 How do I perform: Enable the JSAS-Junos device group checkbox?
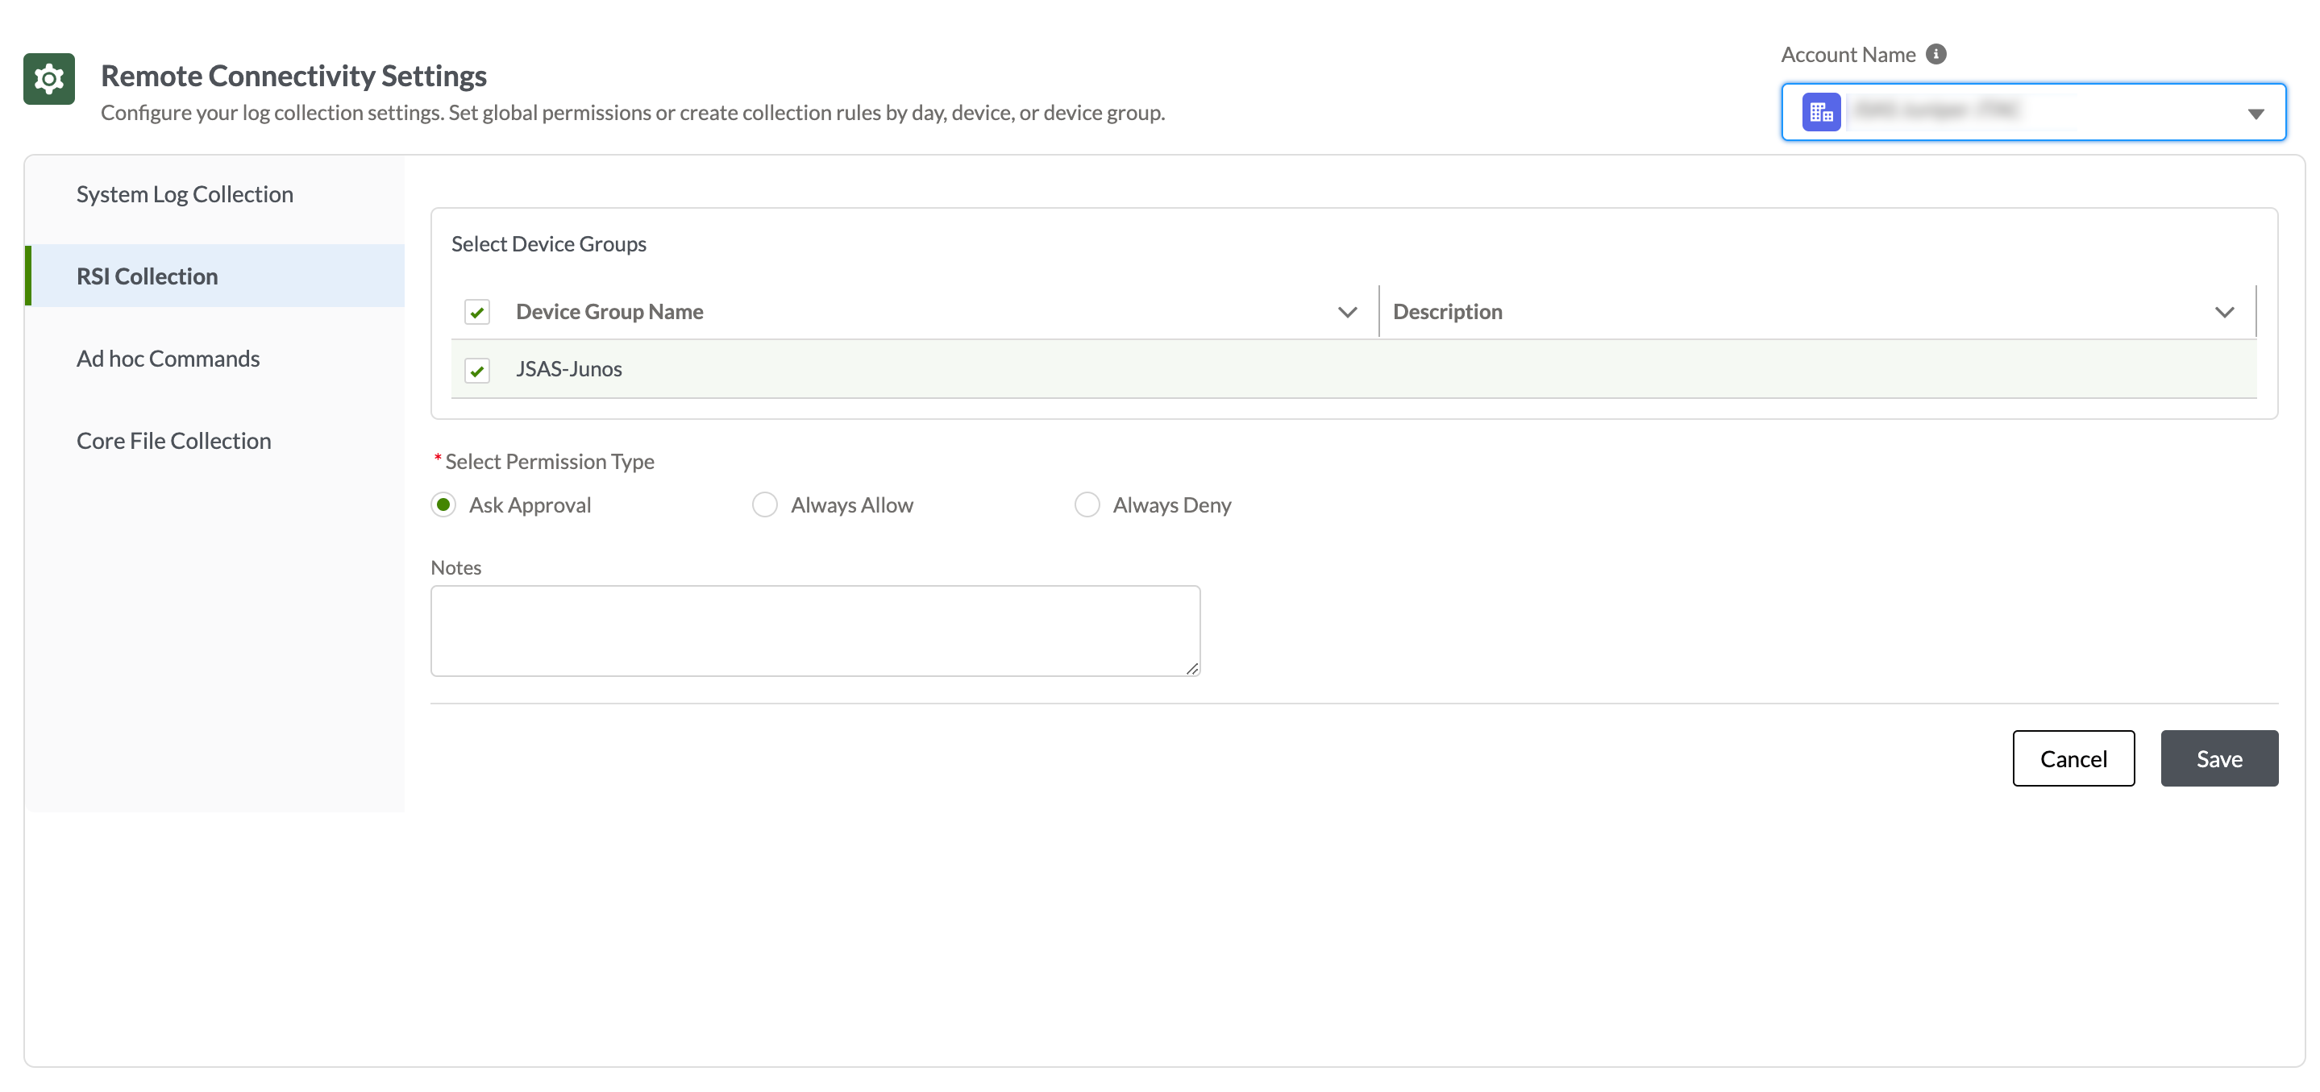[476, 369]
